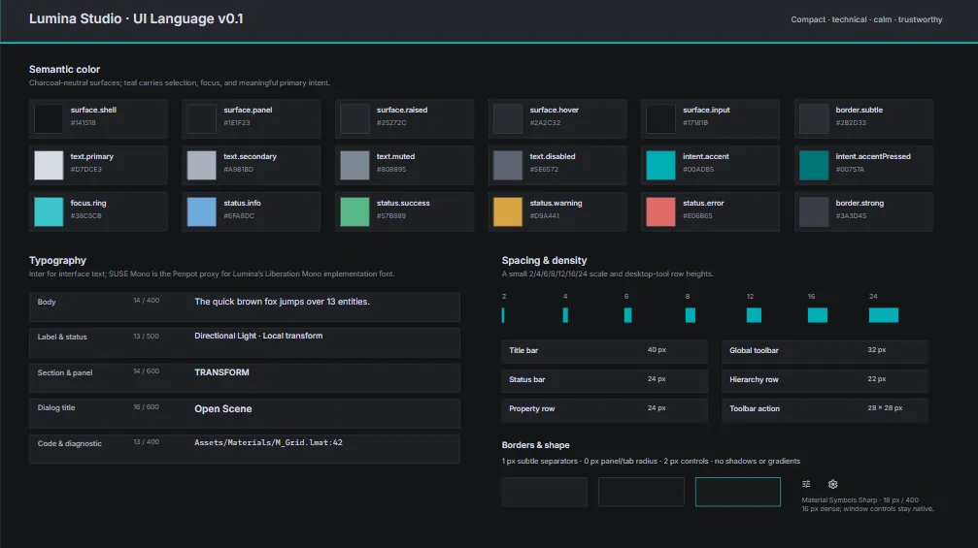Pick the surface.hover swatch
Screen dimensions: 978x548
[508, 118]
